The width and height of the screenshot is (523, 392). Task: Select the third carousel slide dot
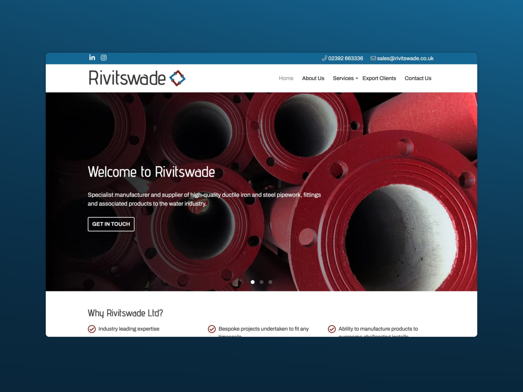coord(270,282)
